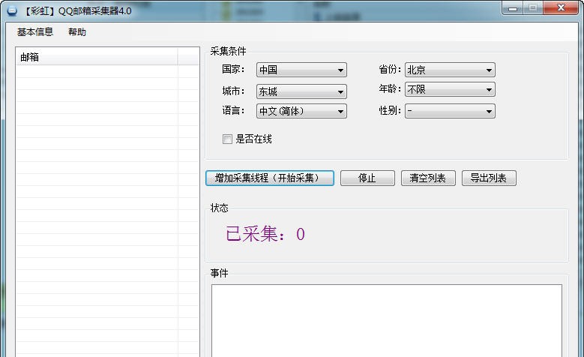Open the 城市 dropdown showing 东城
Screen dimensions: 584x357
(x=301, y=91)
